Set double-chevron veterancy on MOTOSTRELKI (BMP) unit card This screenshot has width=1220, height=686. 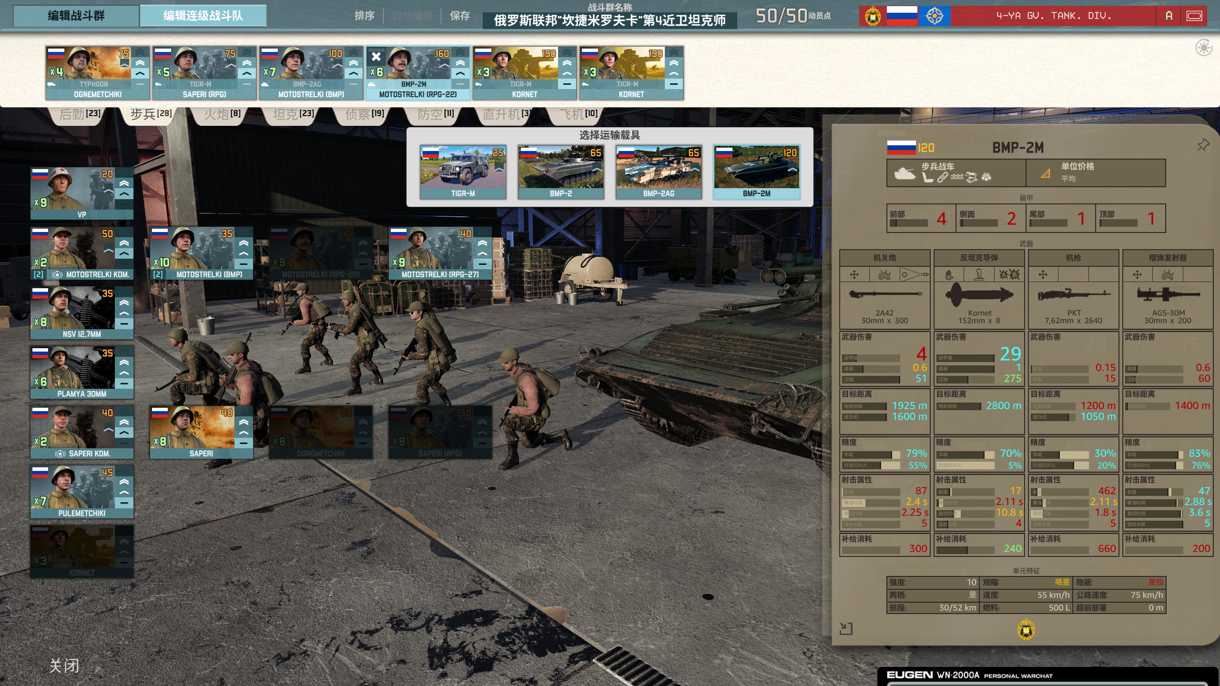click(244, 242)
